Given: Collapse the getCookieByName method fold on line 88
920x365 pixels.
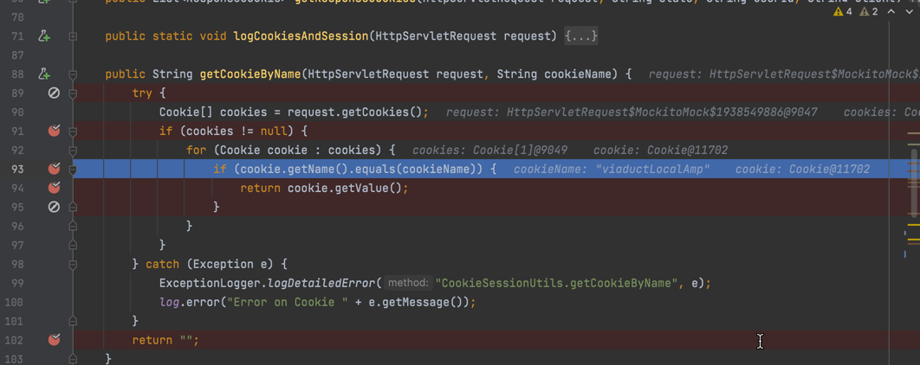Looking at the screenshot, I should [x=73, y=74].
